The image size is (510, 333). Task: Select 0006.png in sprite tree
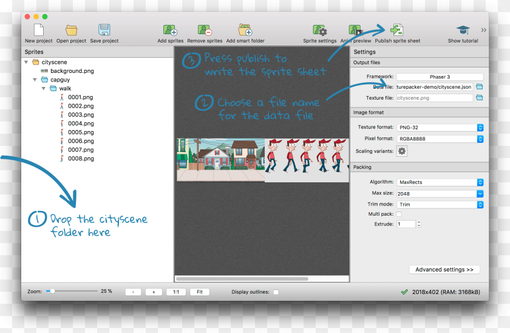80,141
